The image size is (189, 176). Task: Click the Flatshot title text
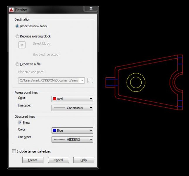click(21, 10)
